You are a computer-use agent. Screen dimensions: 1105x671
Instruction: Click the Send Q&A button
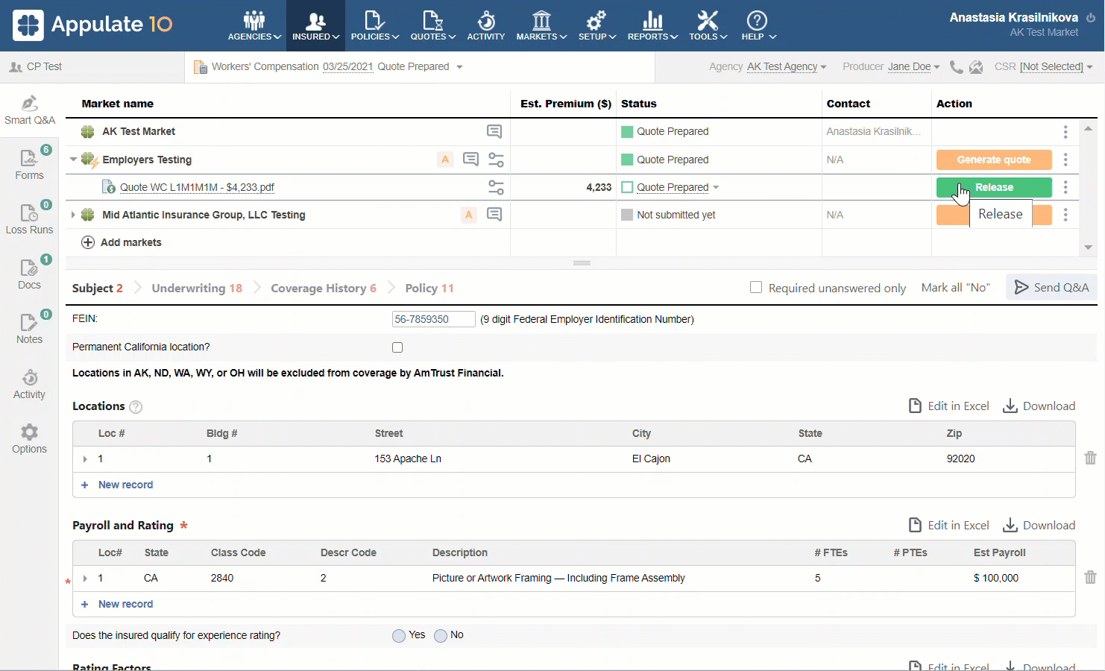tap(1051, 287)
